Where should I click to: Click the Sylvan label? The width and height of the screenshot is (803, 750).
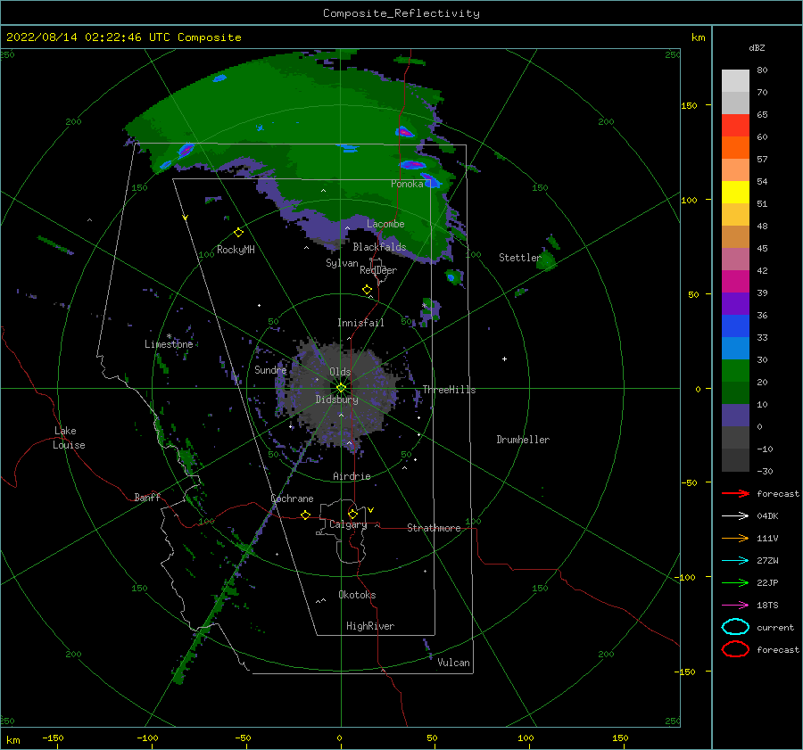(342, 263)
